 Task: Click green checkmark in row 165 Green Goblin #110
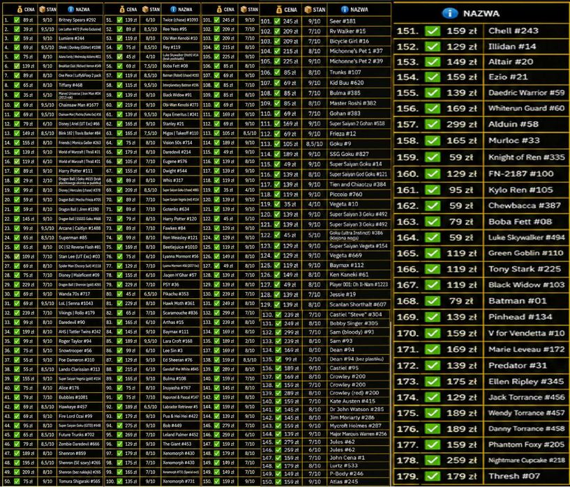tap(433, 253)
